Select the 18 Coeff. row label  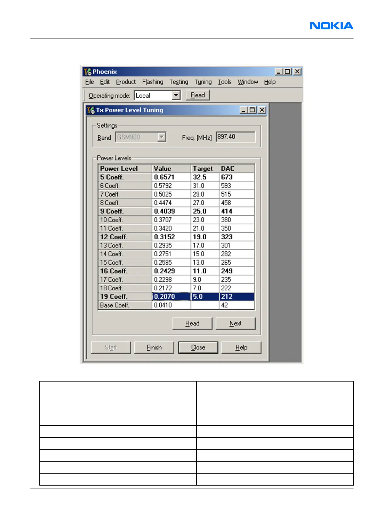[x=125, y=288]
